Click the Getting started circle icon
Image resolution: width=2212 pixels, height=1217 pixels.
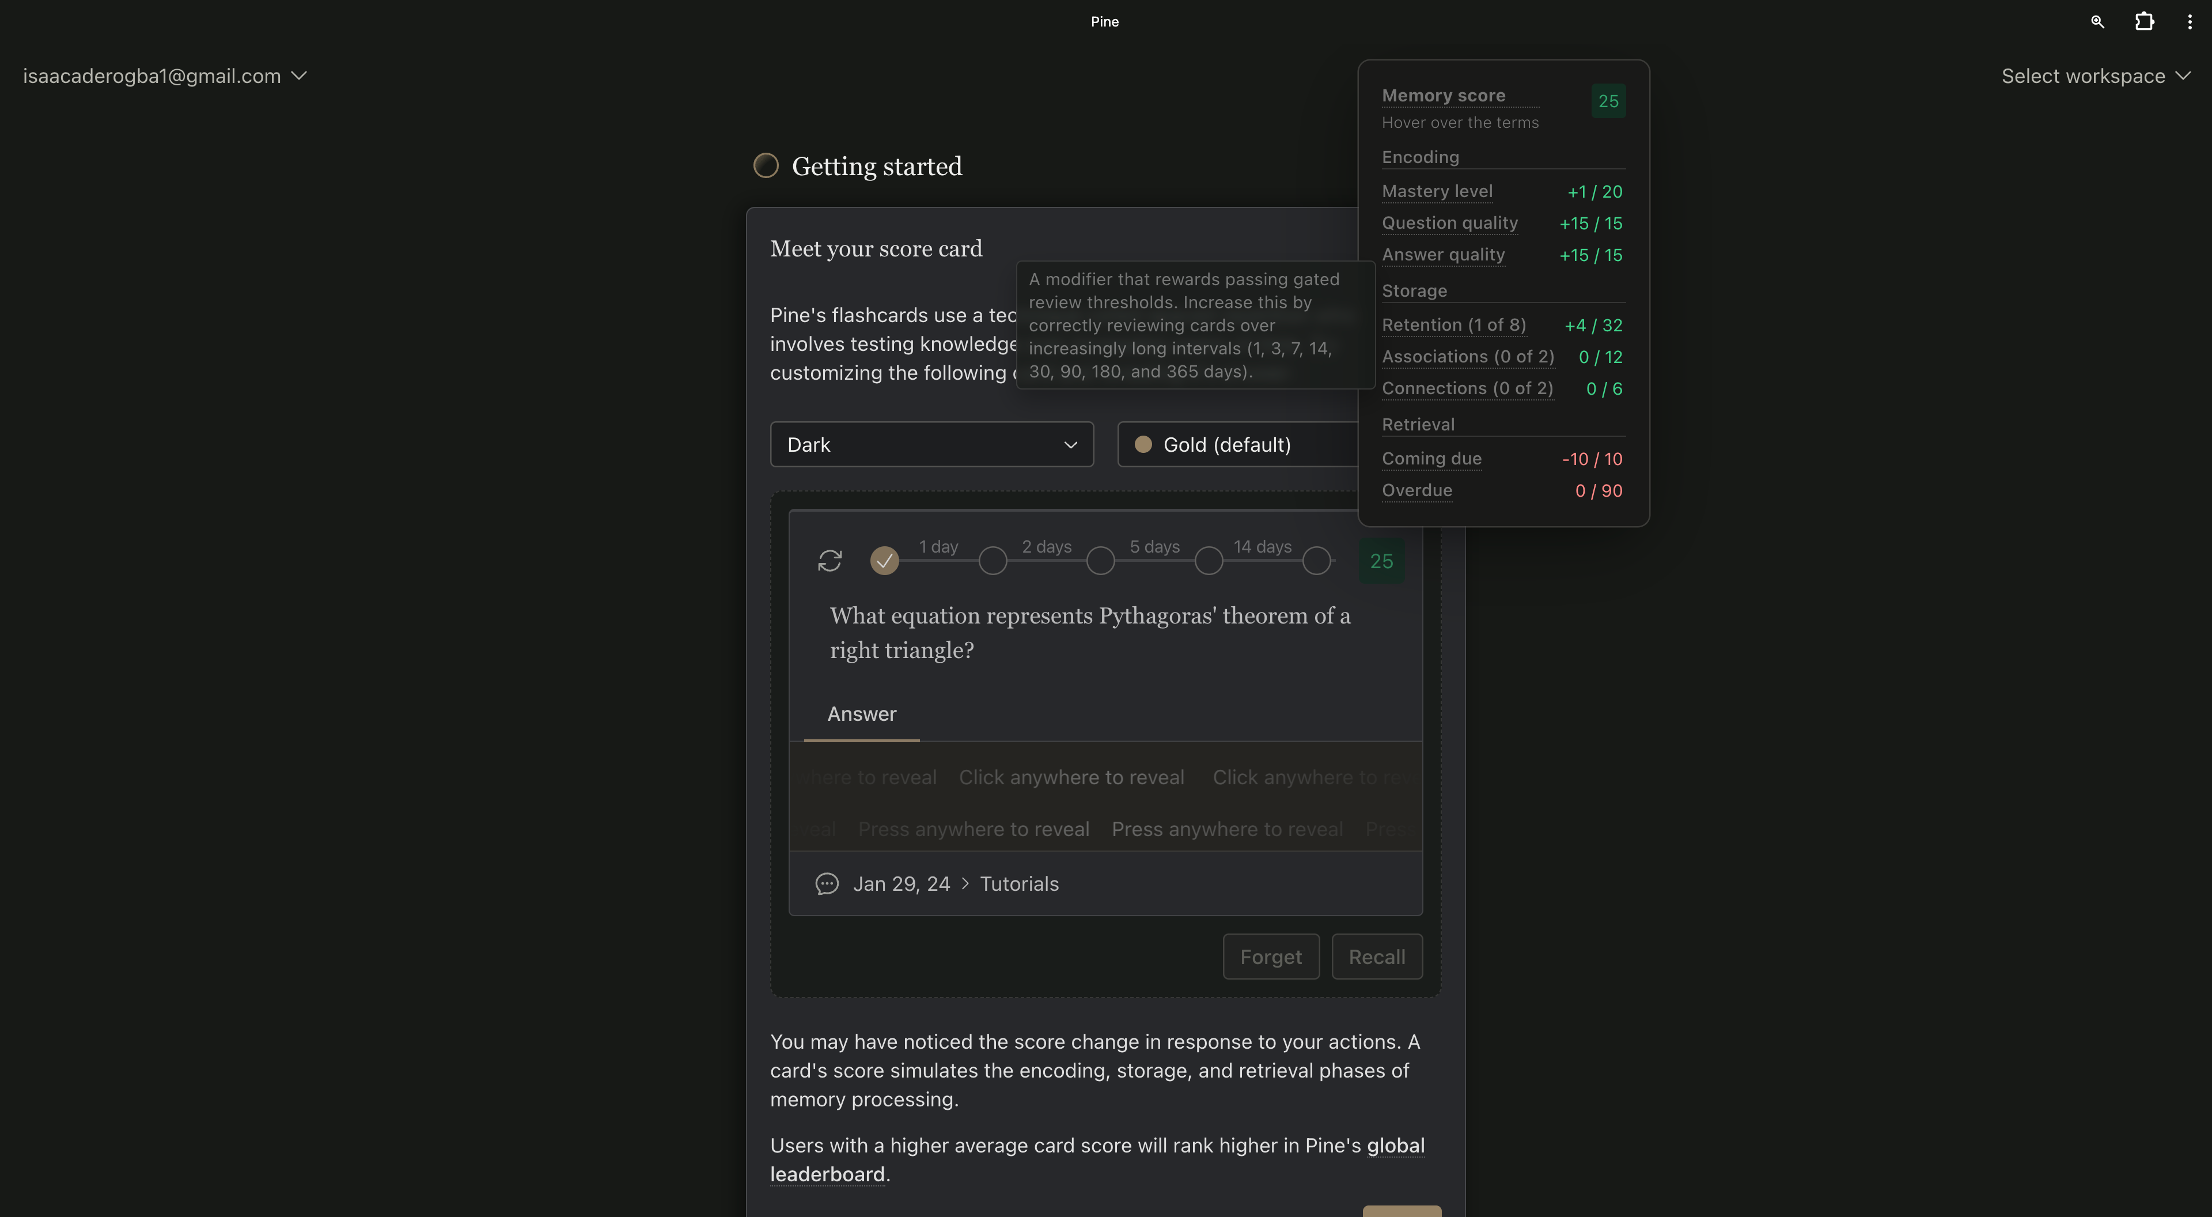pos(765,166)
